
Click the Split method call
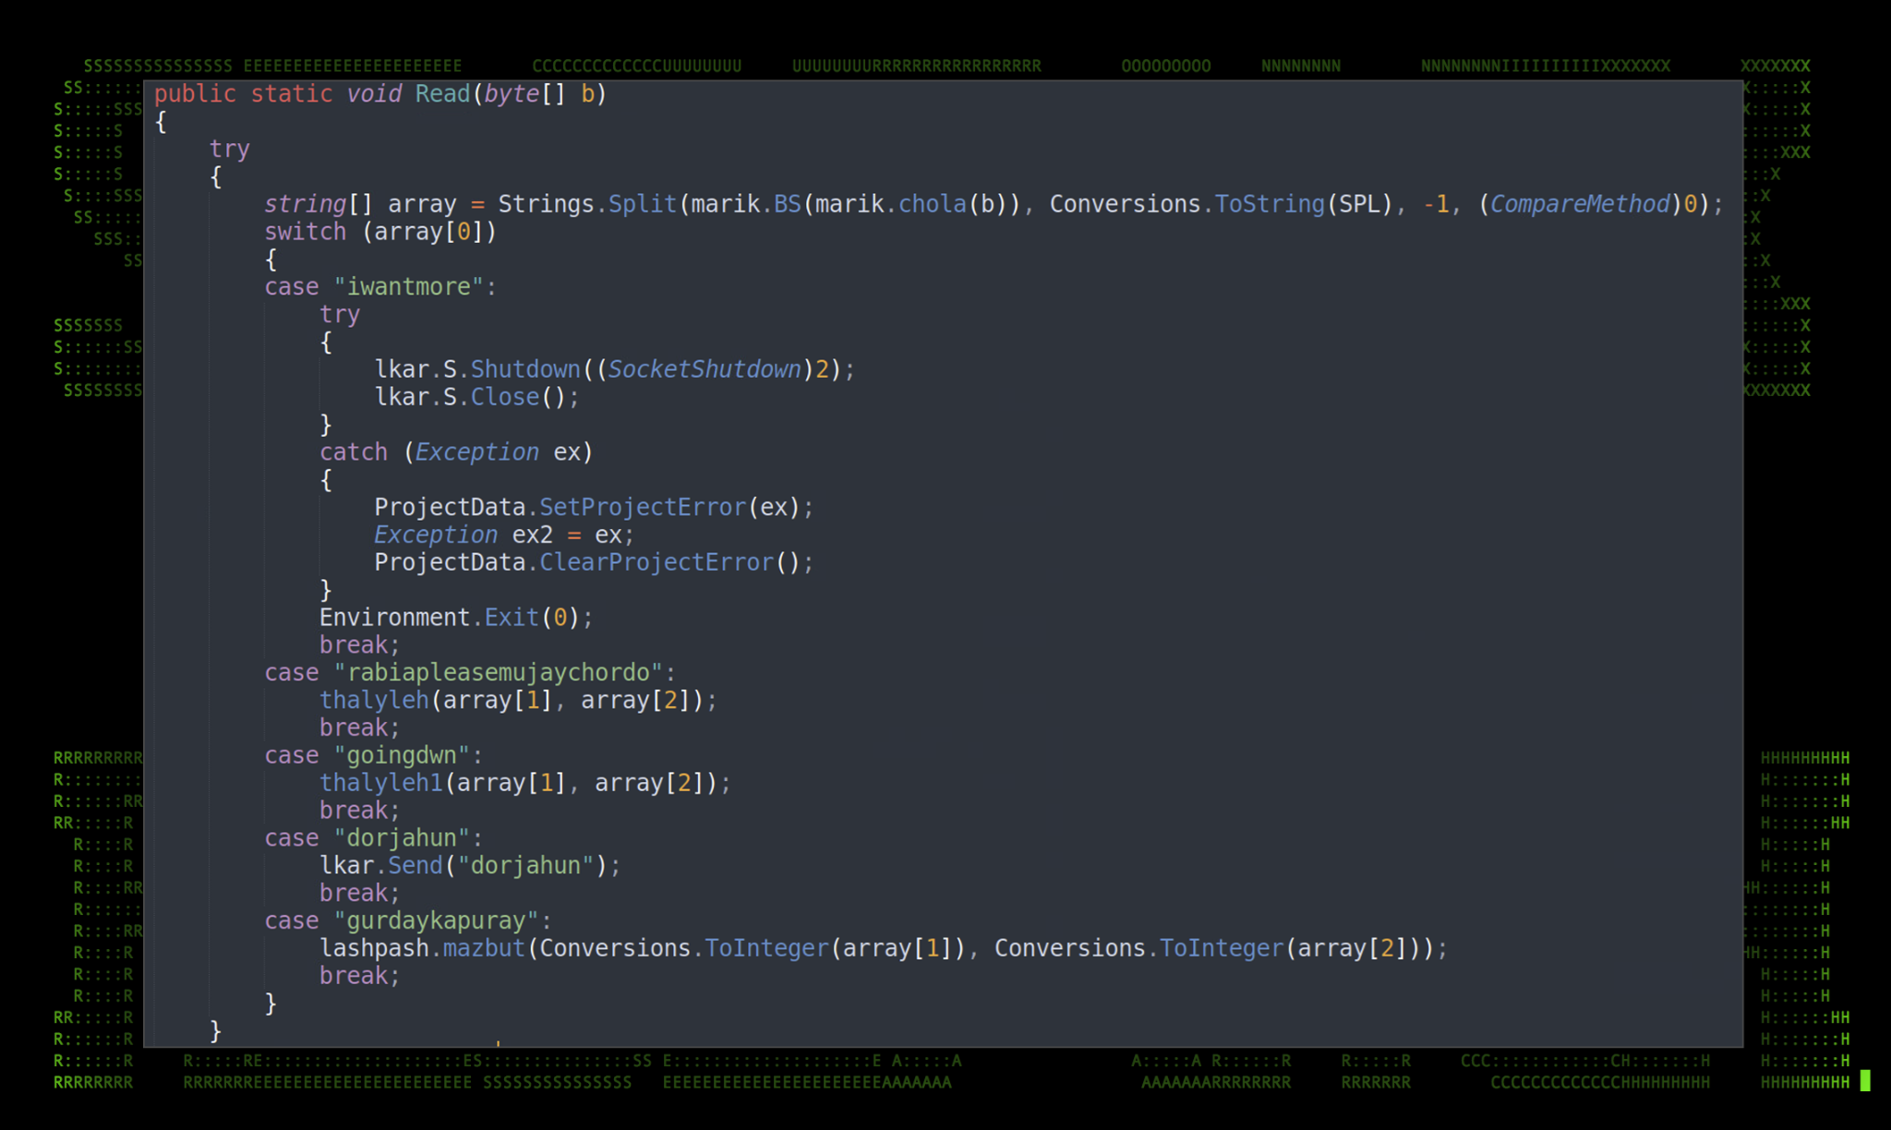[642, 204]
